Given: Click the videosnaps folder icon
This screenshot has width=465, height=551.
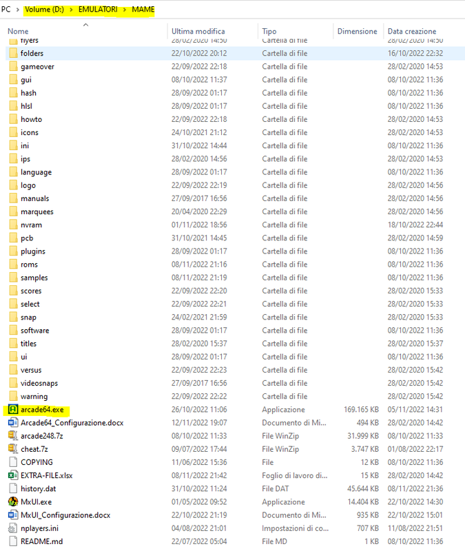Looking at the screenshot, I should (13, 383).
